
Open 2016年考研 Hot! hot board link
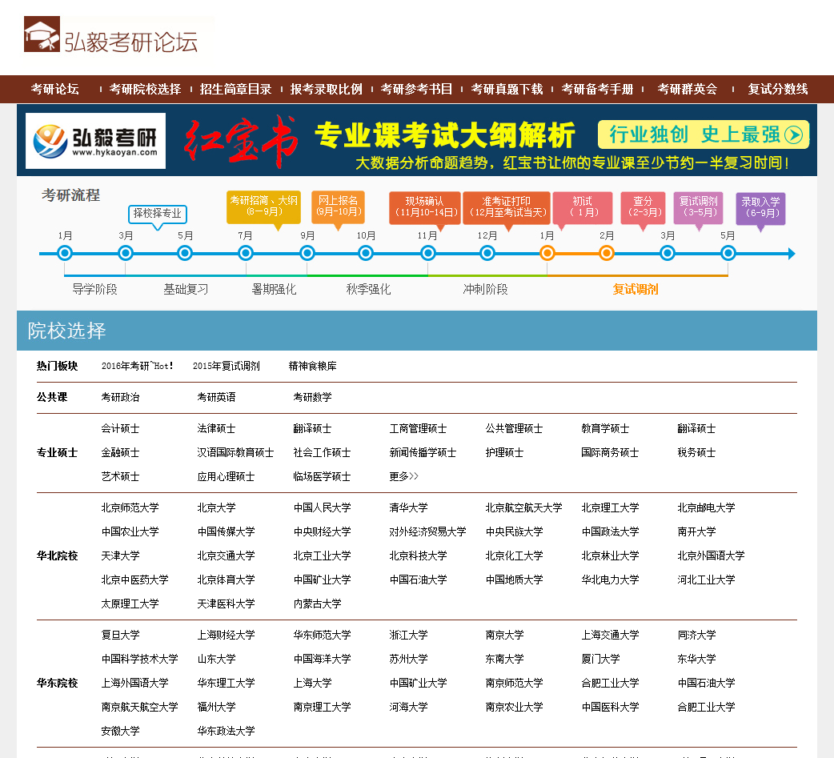click(x=137, y=366)
